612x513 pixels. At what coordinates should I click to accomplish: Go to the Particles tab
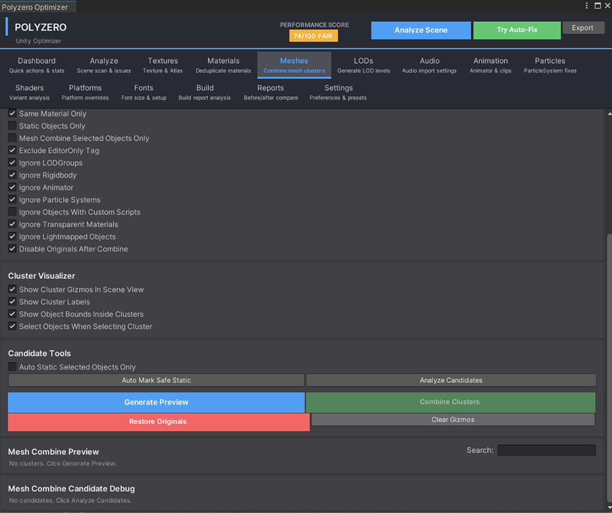550,65
